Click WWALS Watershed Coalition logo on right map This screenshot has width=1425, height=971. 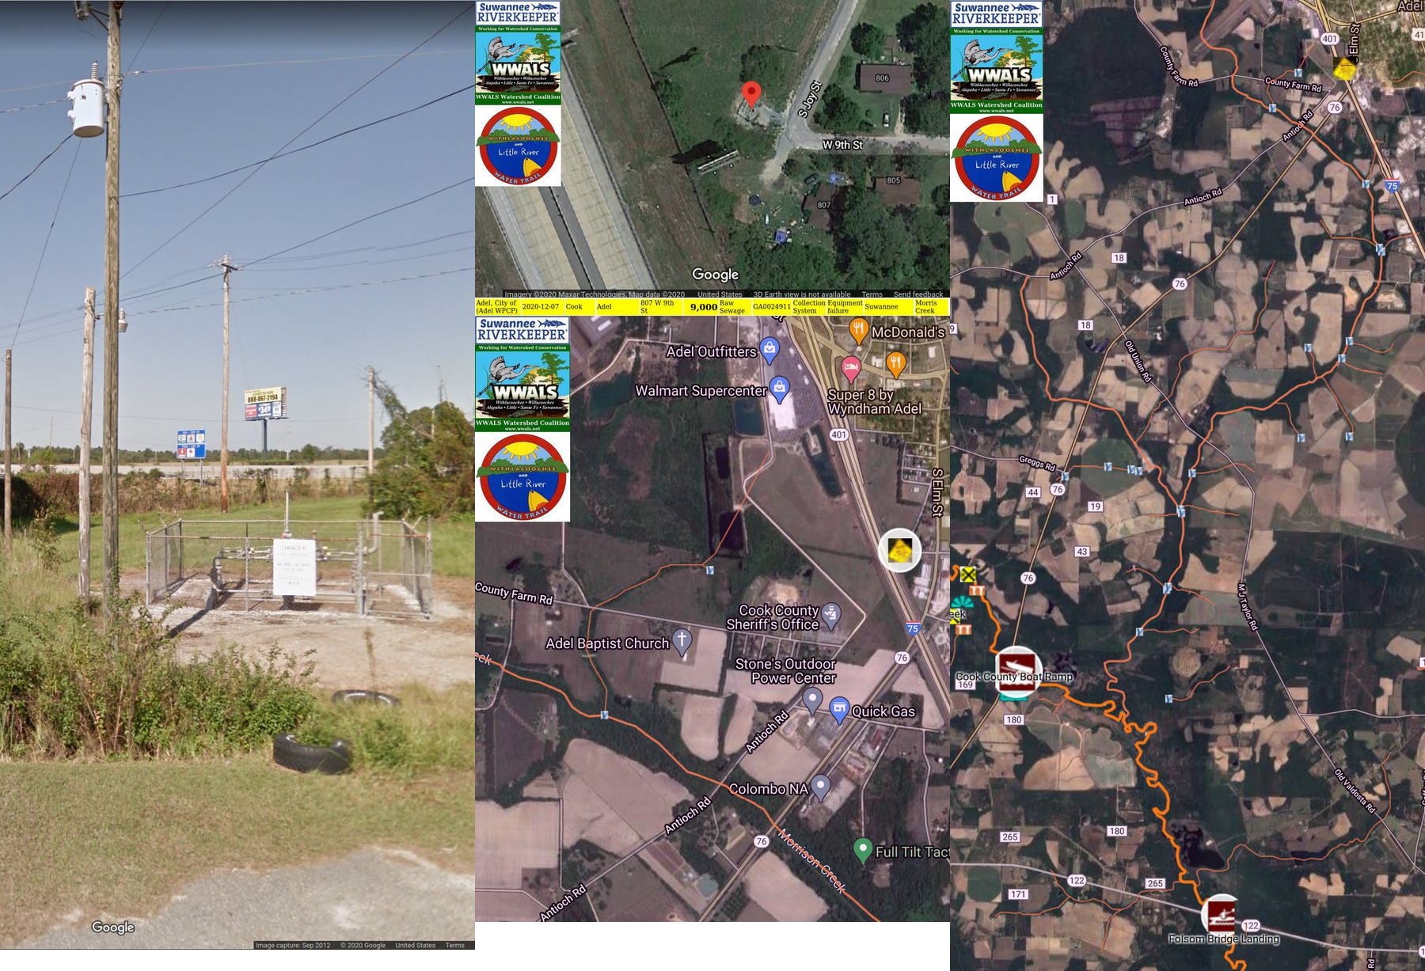[997, 71]
